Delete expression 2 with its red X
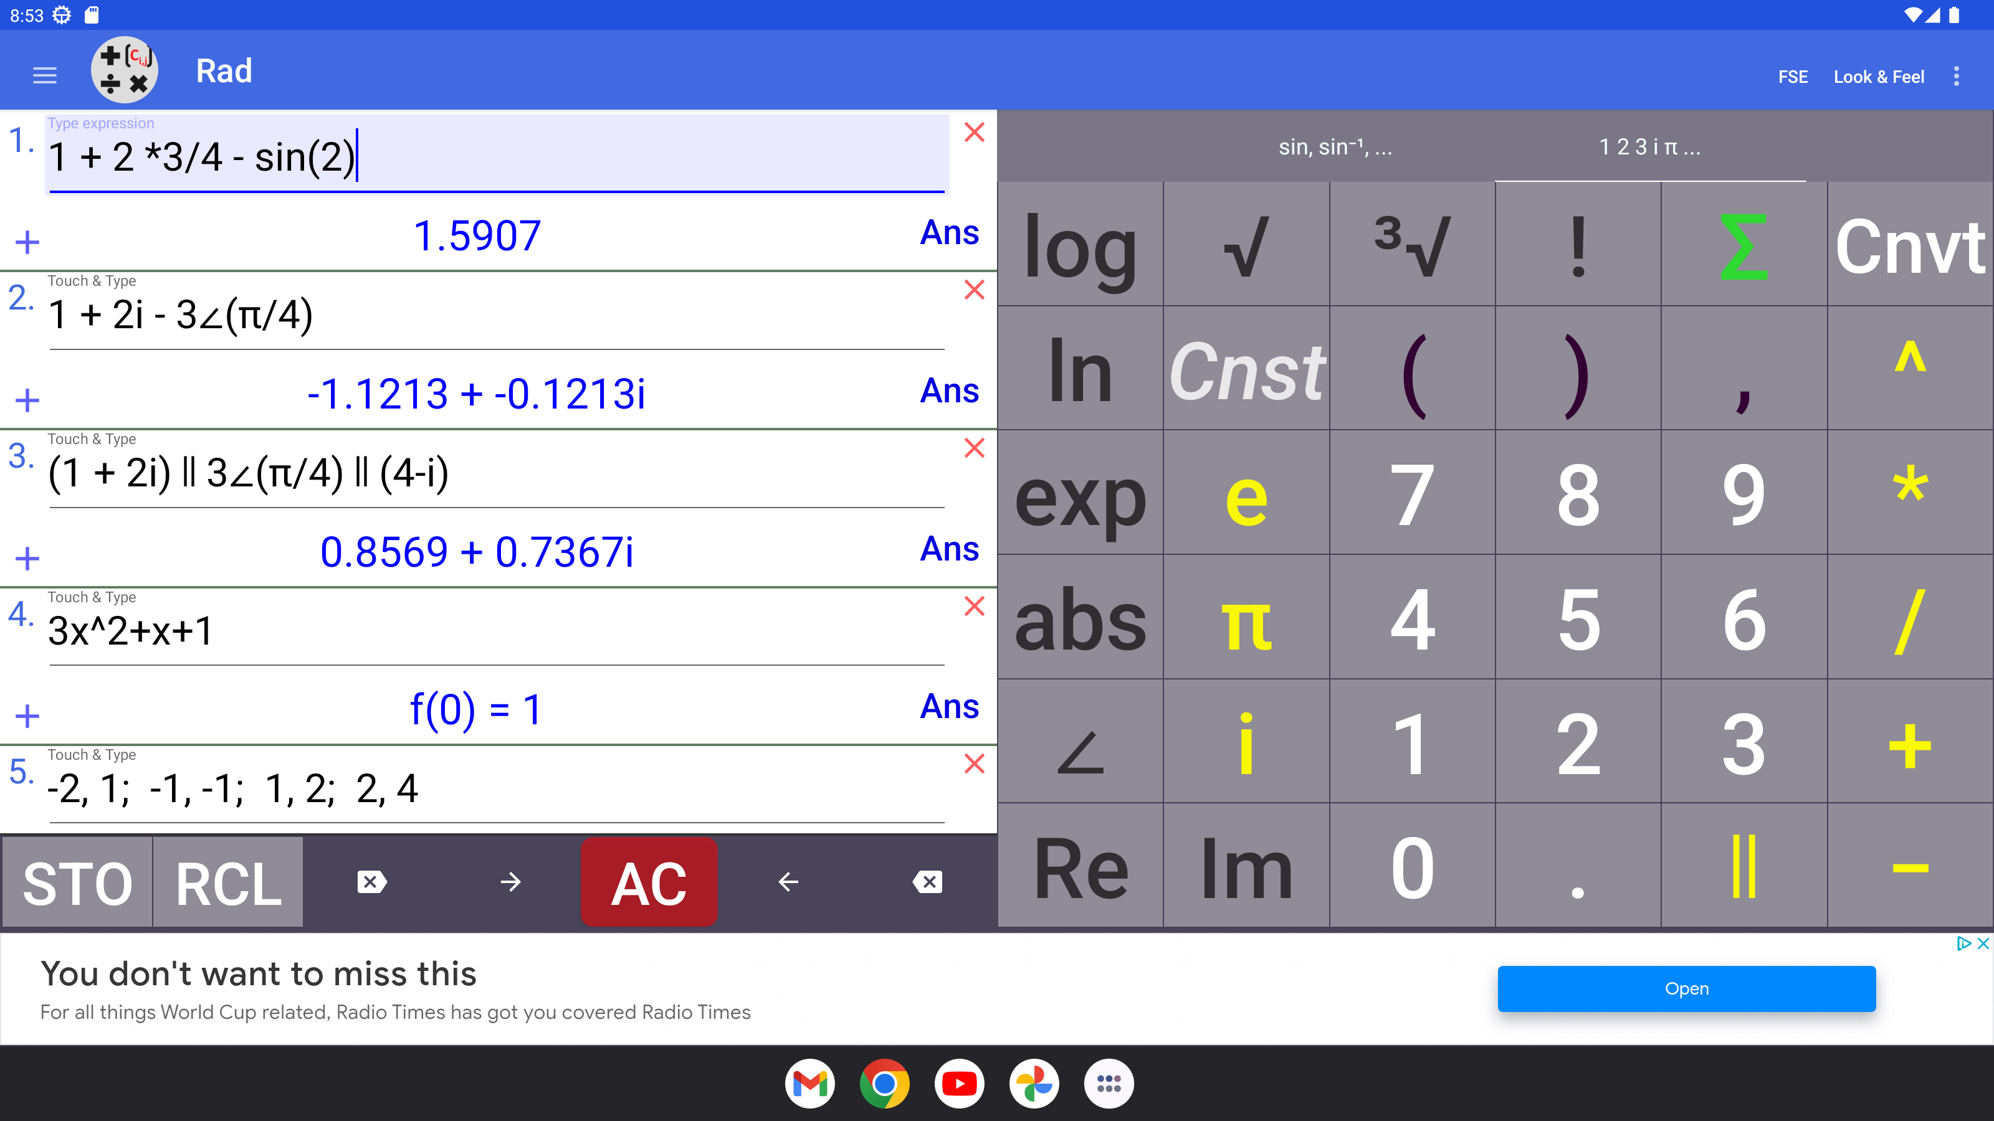This screenshot has height=1121, width=1994. tap(975, 290)
